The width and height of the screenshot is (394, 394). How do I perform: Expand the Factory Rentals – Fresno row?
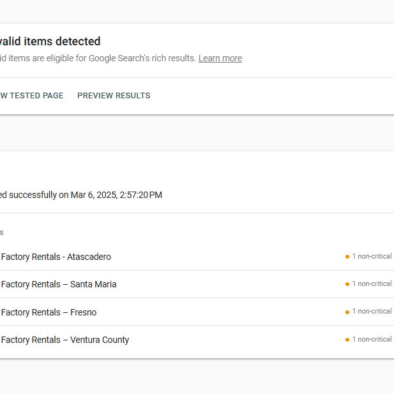(x=49, y=312)
